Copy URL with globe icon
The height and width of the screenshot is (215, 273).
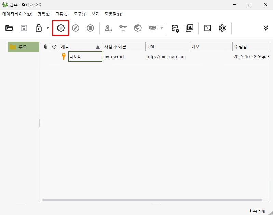(138, 28)
